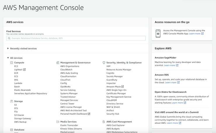Screen dimensions: 216x133
Task: Click the Compute category icon
Action: (12, 63)
